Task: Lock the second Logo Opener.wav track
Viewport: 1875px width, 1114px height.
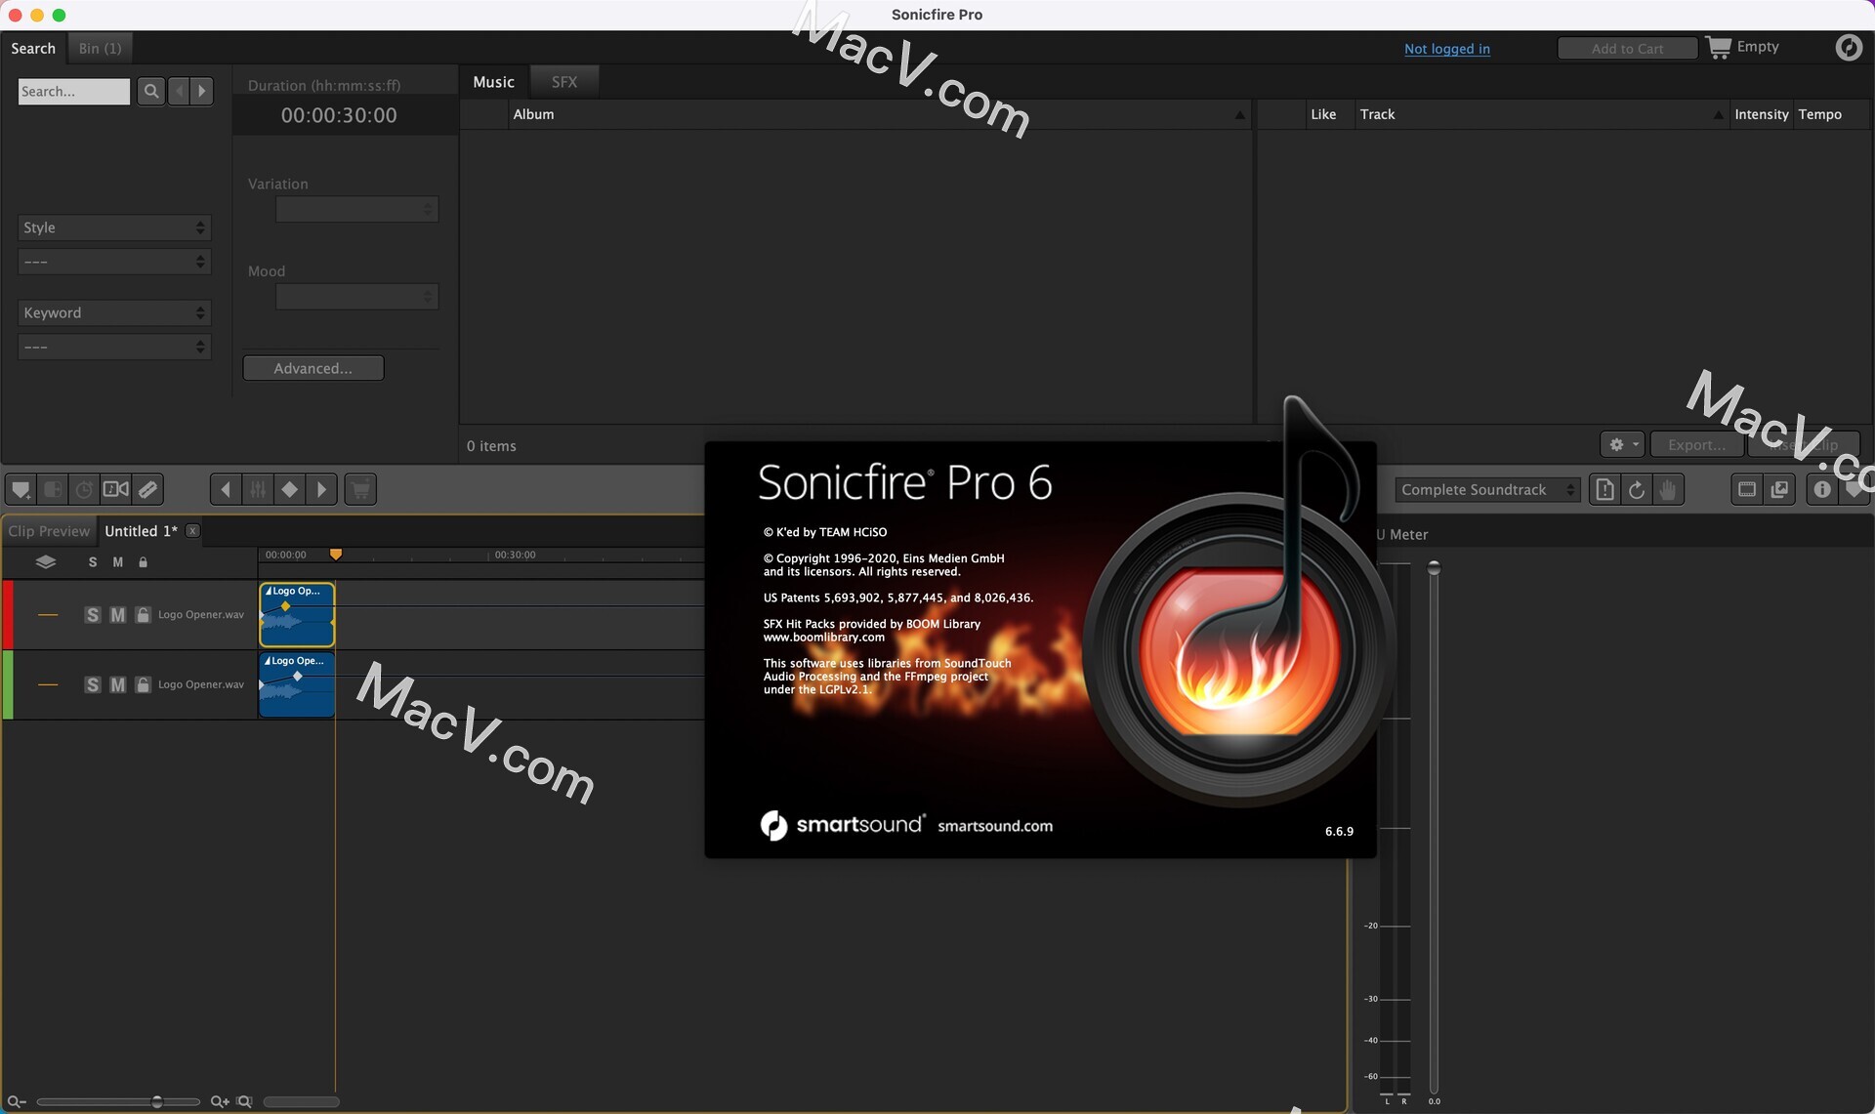Action: click(x=144, y=684)
